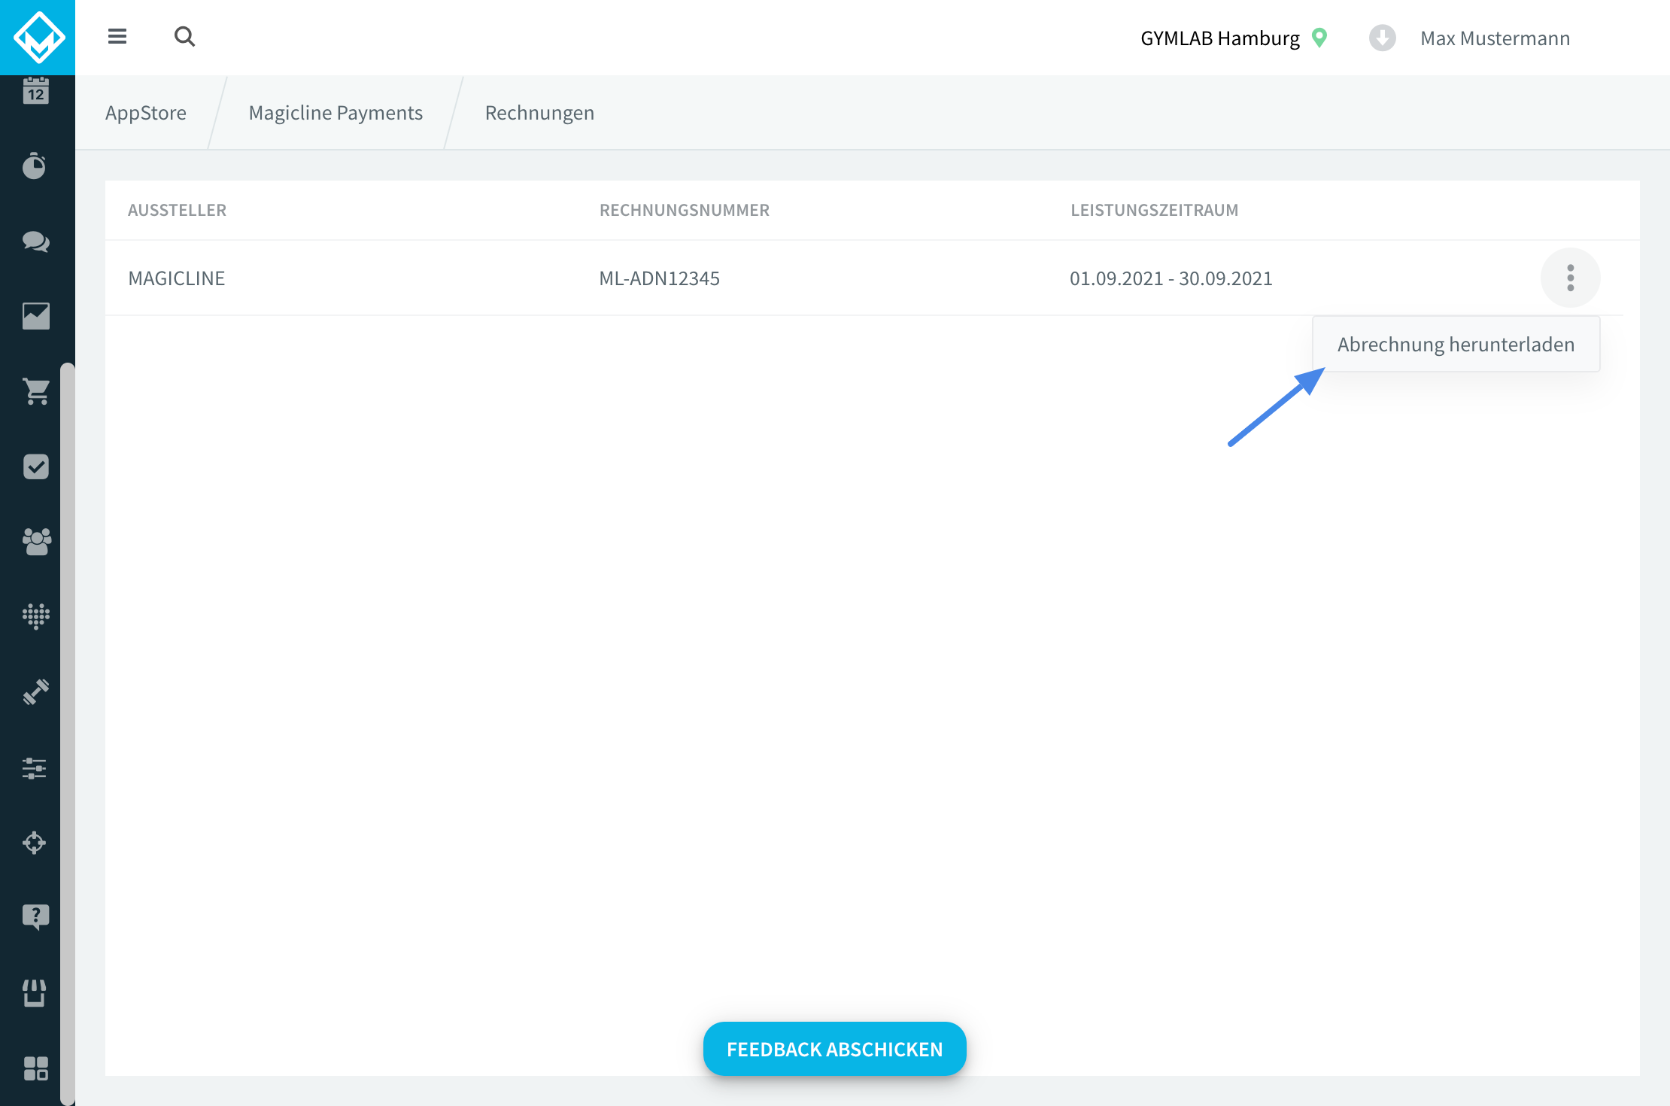Open the chat bubbles icon in sidebar
Image resolution: width=1670 pixels, height=1106 pixels.
tap(35, 242)
